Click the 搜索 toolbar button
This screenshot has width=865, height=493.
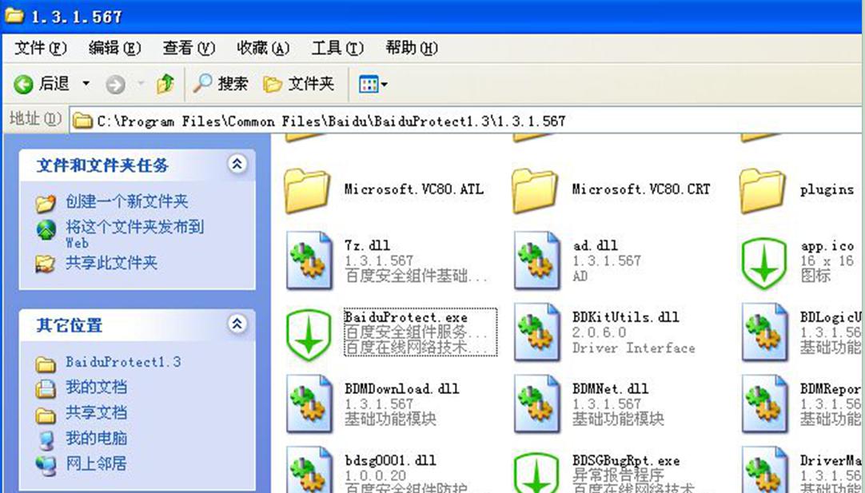click(221, 84)
